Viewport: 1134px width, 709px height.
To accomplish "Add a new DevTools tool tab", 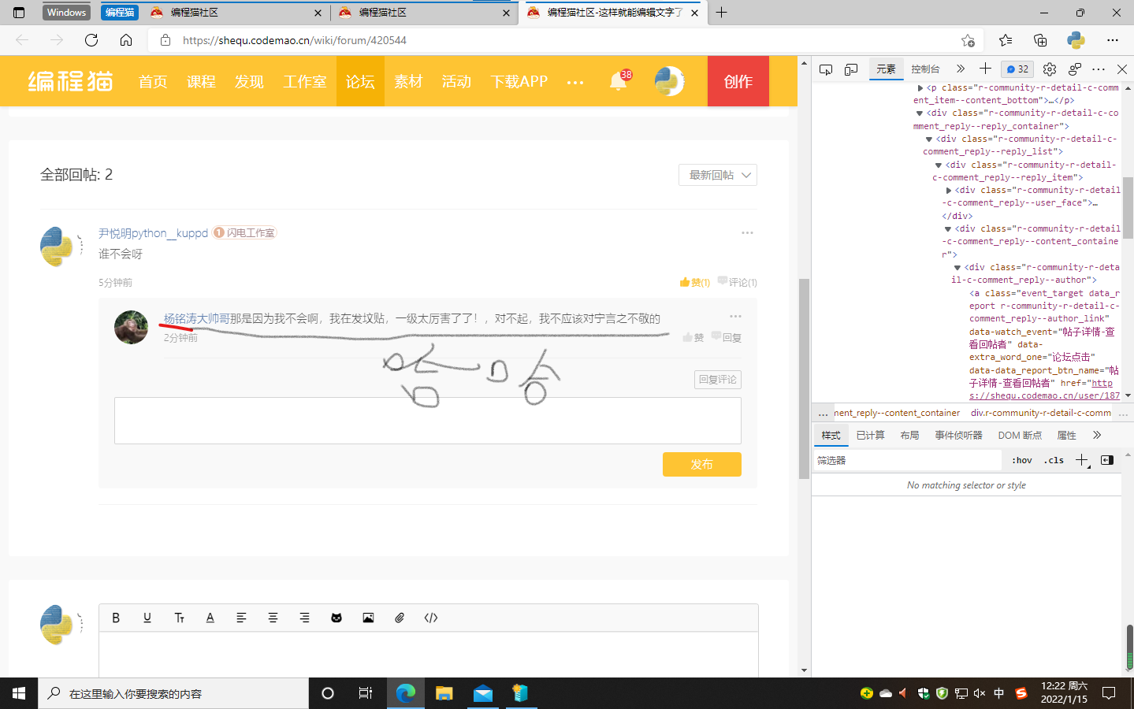I will 985,69.
